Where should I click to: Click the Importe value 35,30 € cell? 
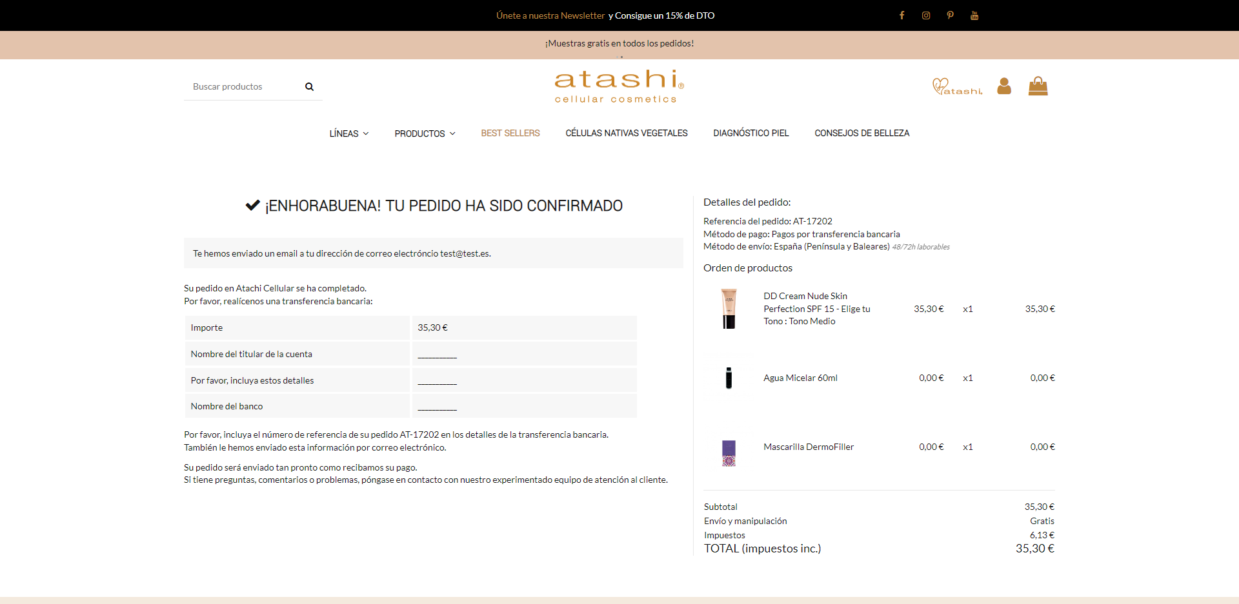click(524, 327)
